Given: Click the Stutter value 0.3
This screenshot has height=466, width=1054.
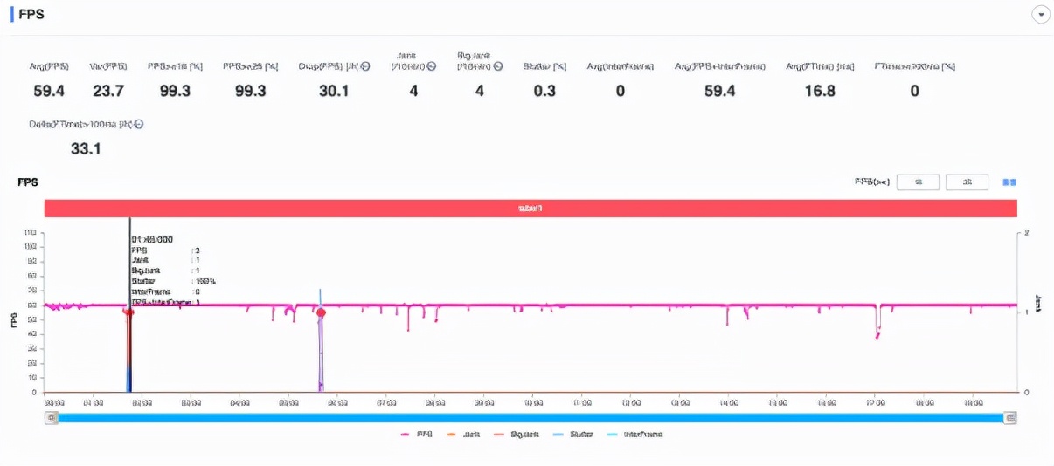Looking at the screenshot, I should pos(544,91).
